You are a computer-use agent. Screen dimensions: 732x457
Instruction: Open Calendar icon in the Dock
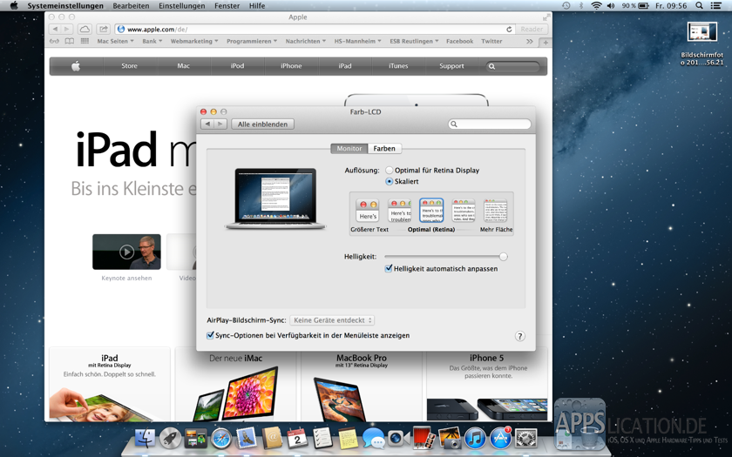[x=297, y=439]
